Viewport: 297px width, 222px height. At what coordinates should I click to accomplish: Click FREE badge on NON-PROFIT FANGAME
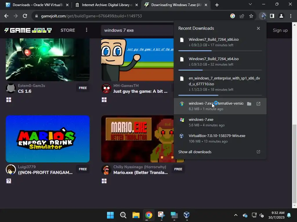point(83,169)
